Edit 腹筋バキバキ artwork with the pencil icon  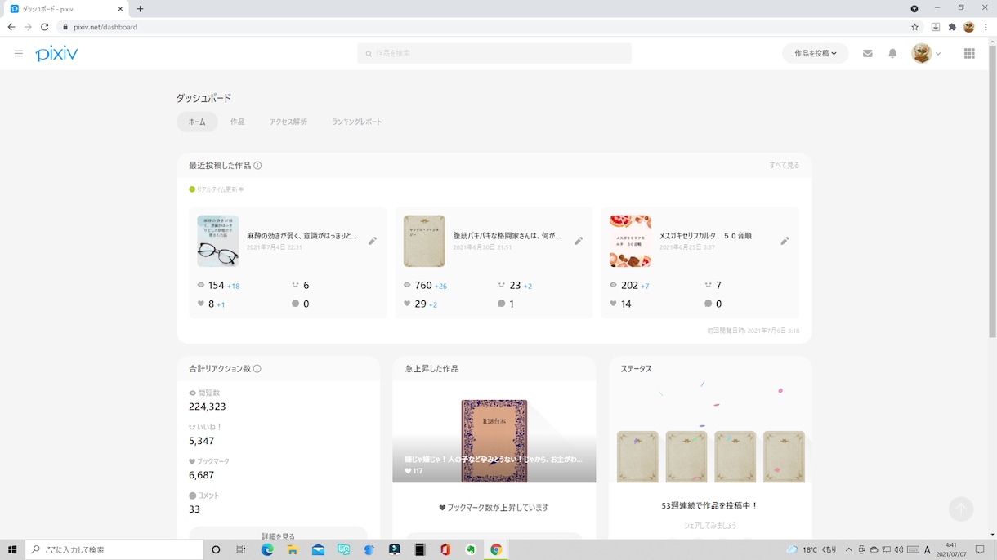[x=579, y=241]
